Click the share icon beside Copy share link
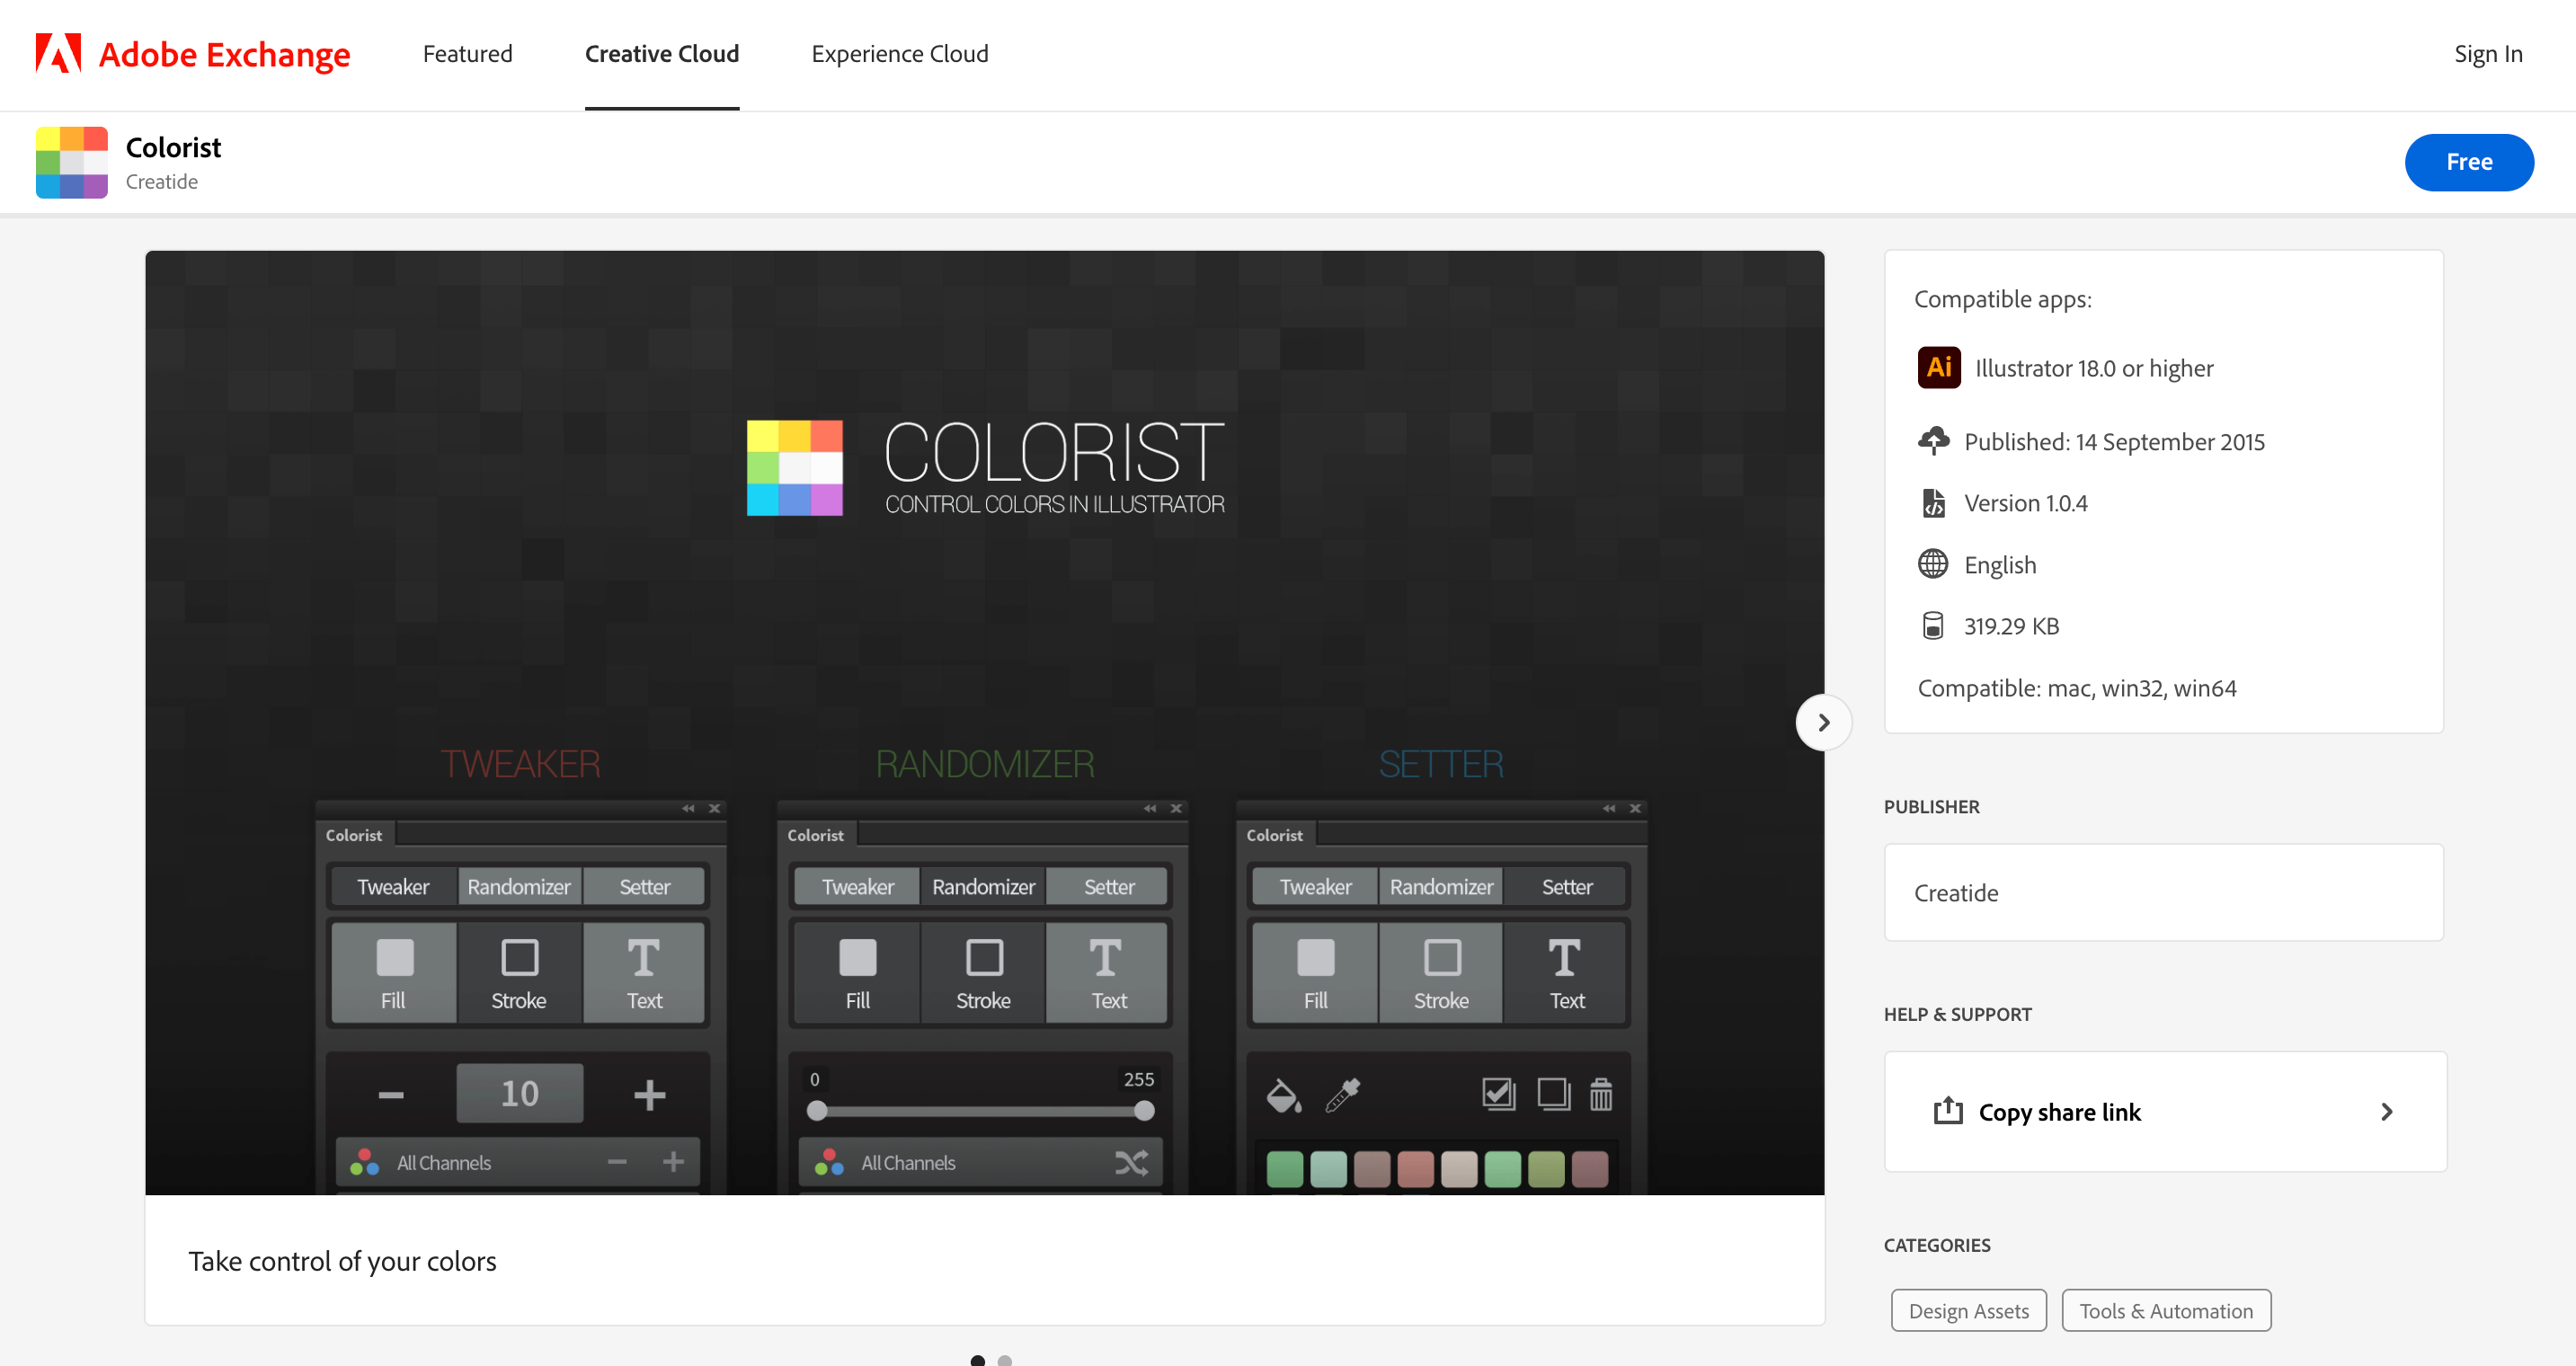Image resolution: width=2576 pixels, height=1366 pixels. [1947, 1111]
